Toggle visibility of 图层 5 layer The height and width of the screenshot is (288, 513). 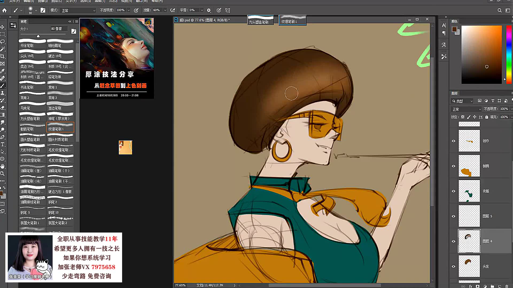point(453,216)
